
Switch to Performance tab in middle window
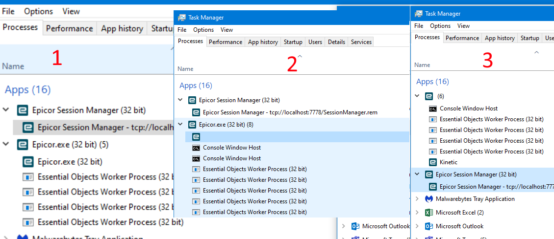point(226,42)
